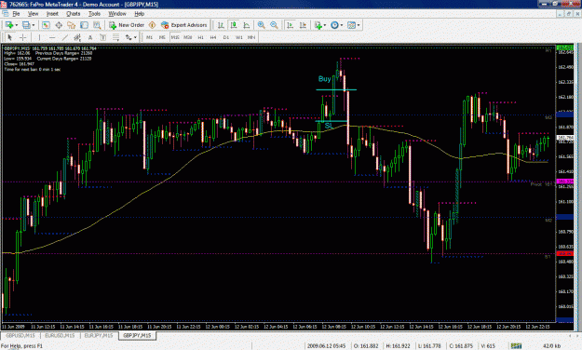Select the Fibonacci Retracement tool
Screen dimensions: 582x350
pyautogui.click(x=115, y=37)
